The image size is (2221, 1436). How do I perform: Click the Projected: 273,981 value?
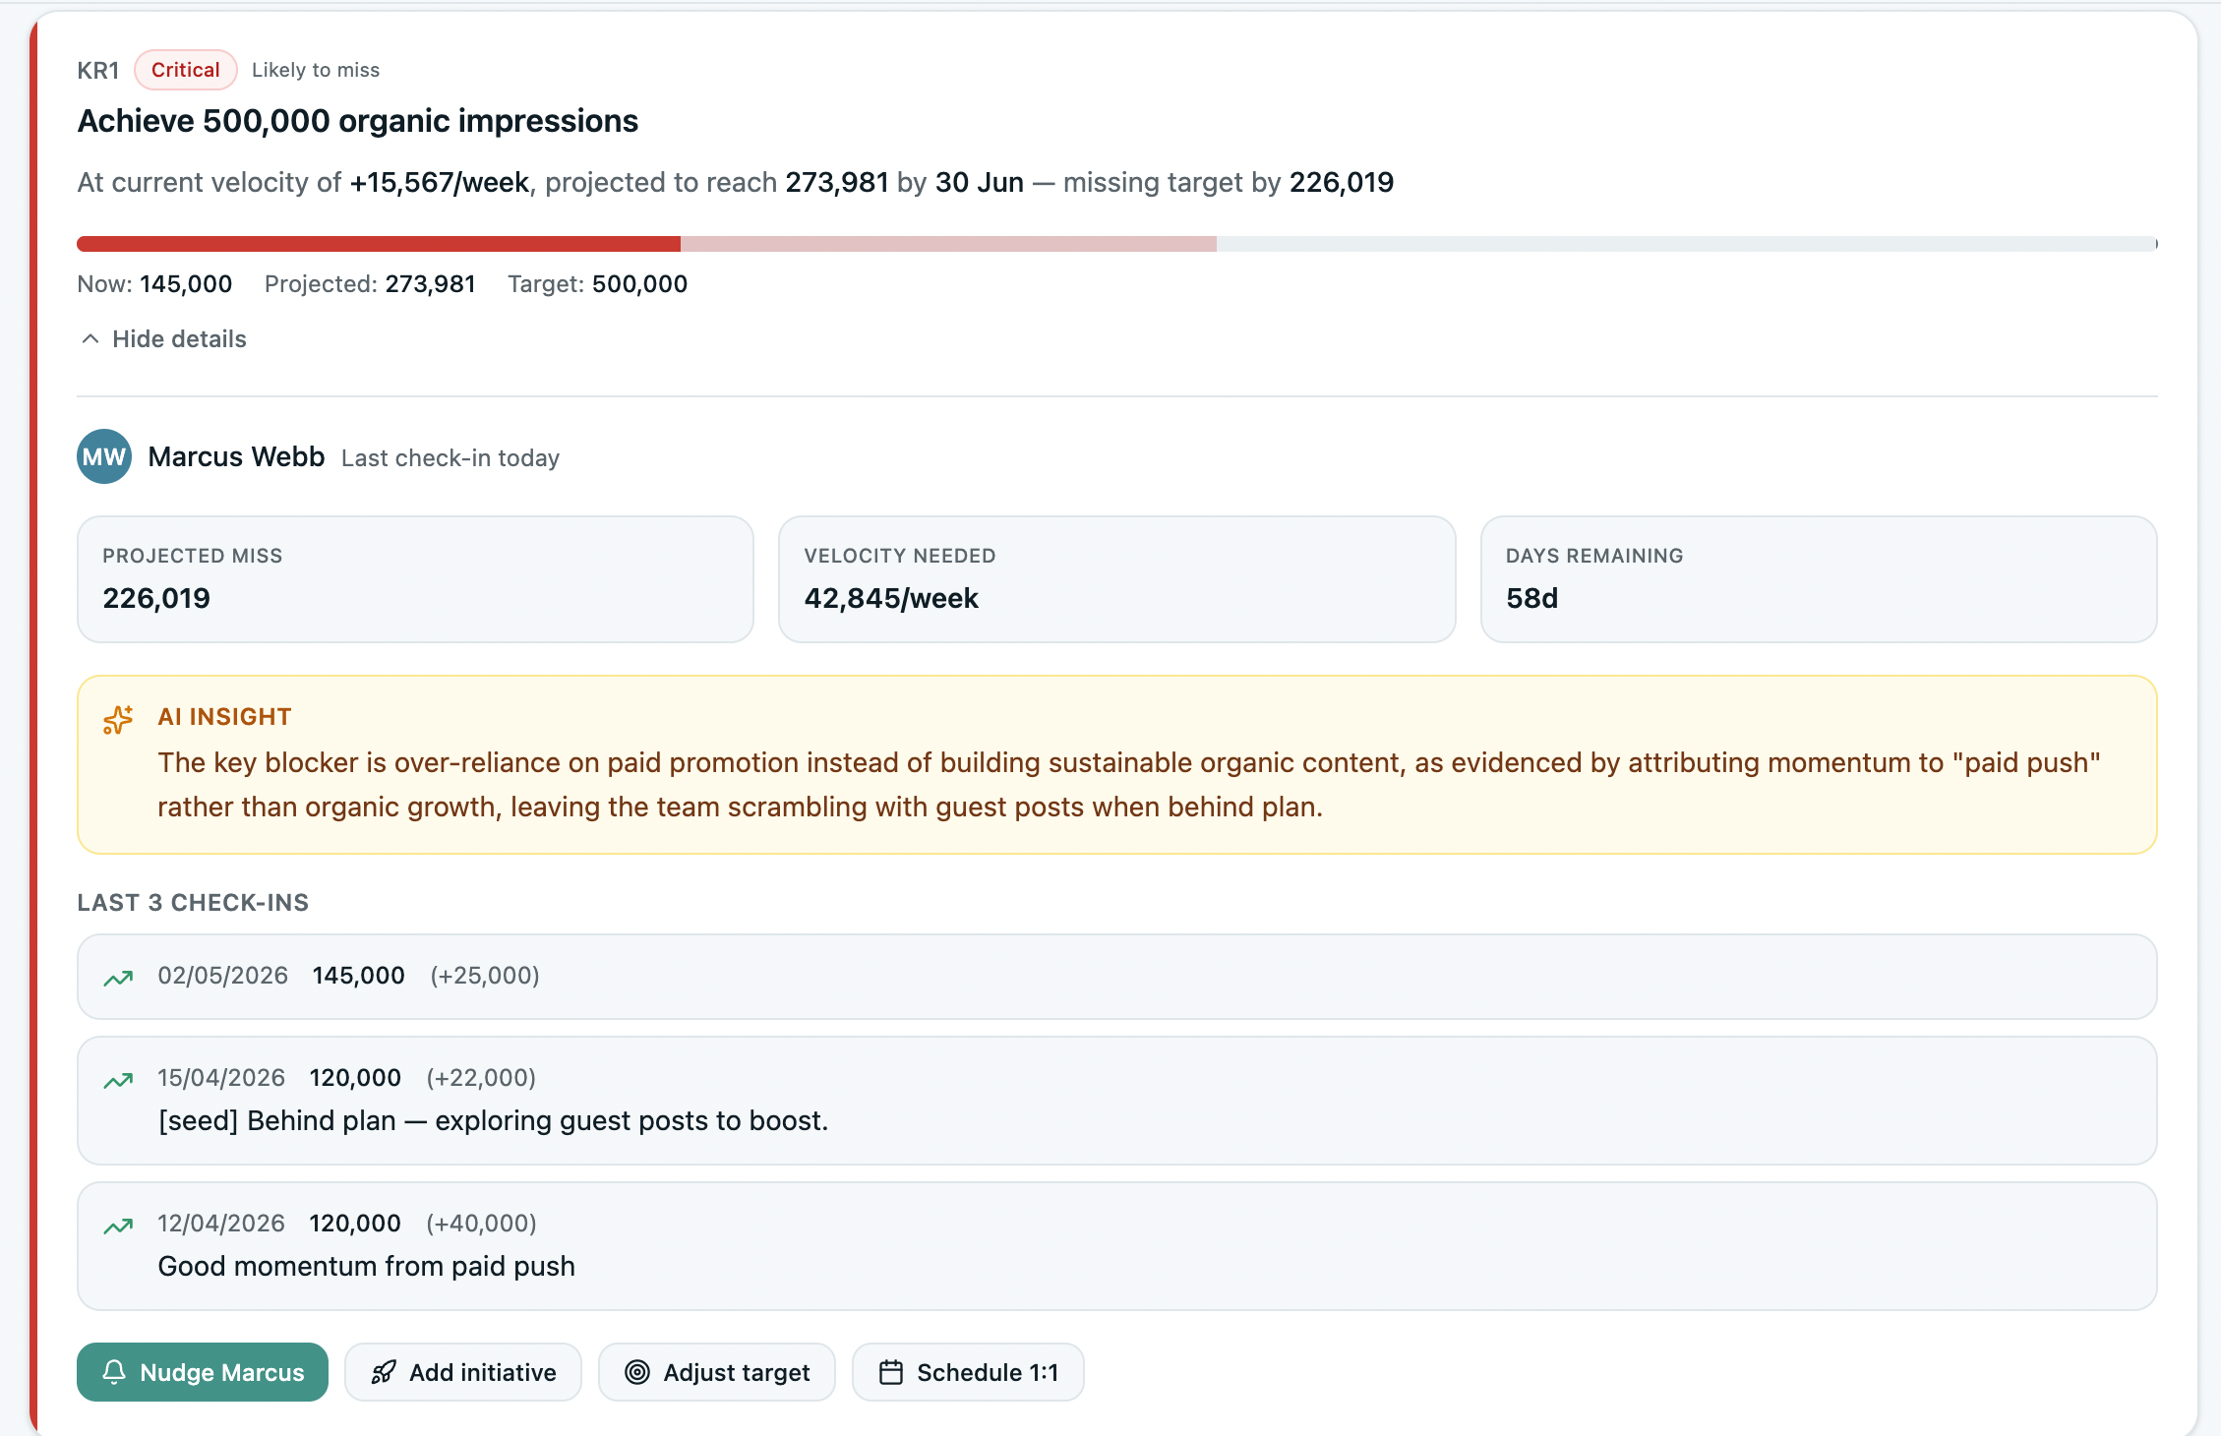pos(370,284)
